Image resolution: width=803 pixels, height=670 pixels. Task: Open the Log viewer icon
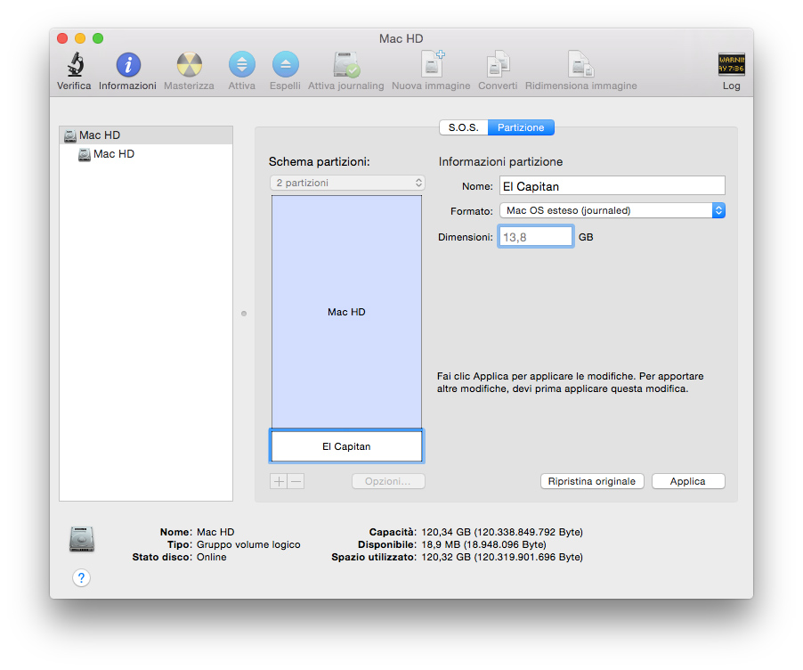[731, 65]
